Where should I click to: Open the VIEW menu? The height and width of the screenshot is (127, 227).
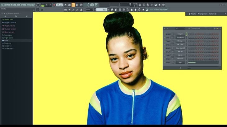[19, 5]
